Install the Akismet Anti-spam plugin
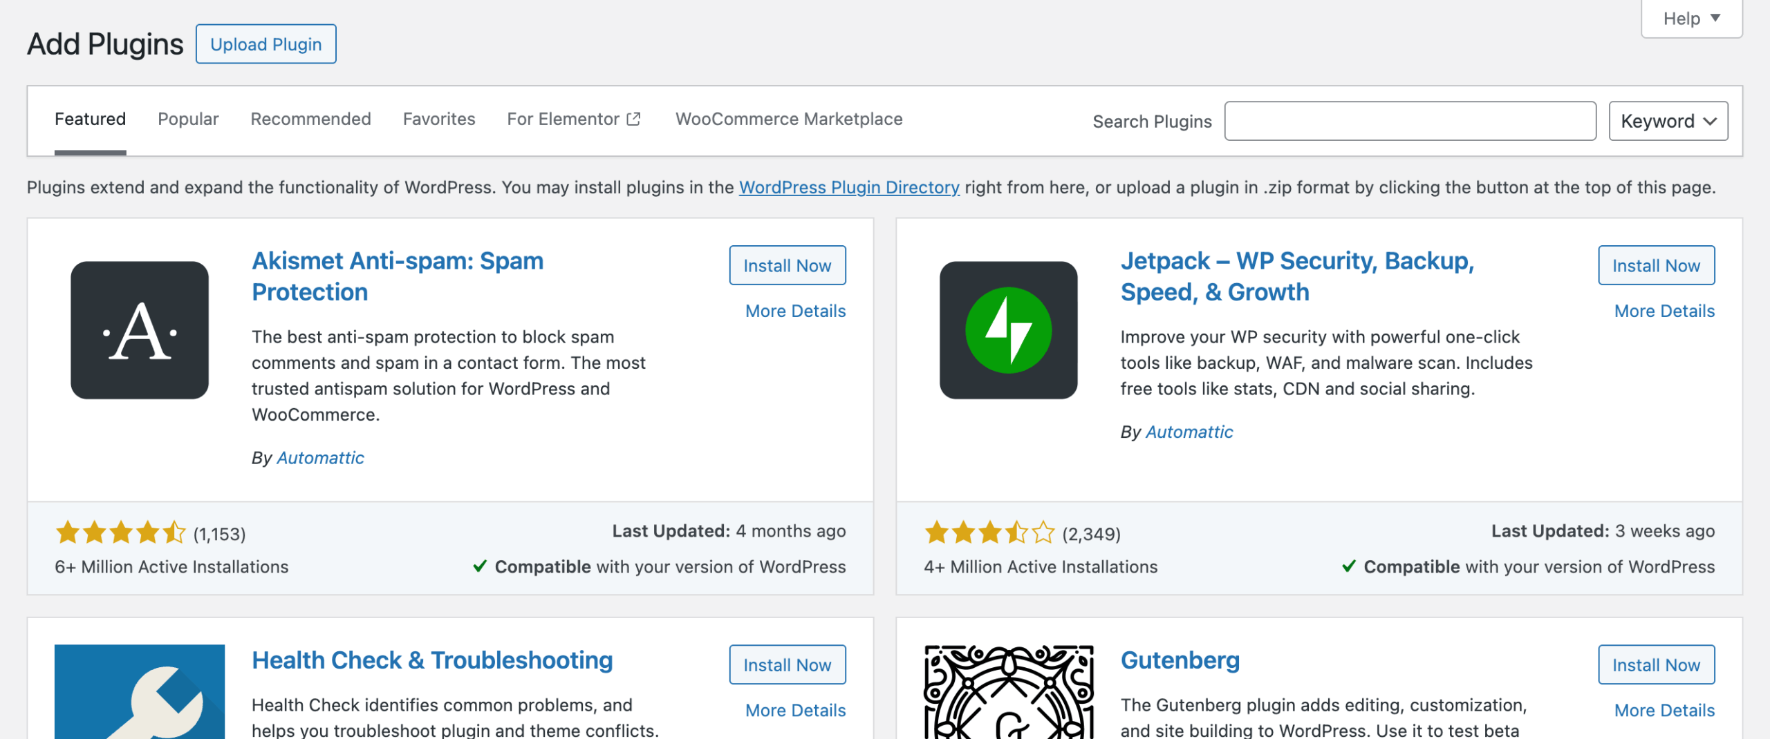Viewport: 1770px width, 739px height. click(x=787, y=265)
